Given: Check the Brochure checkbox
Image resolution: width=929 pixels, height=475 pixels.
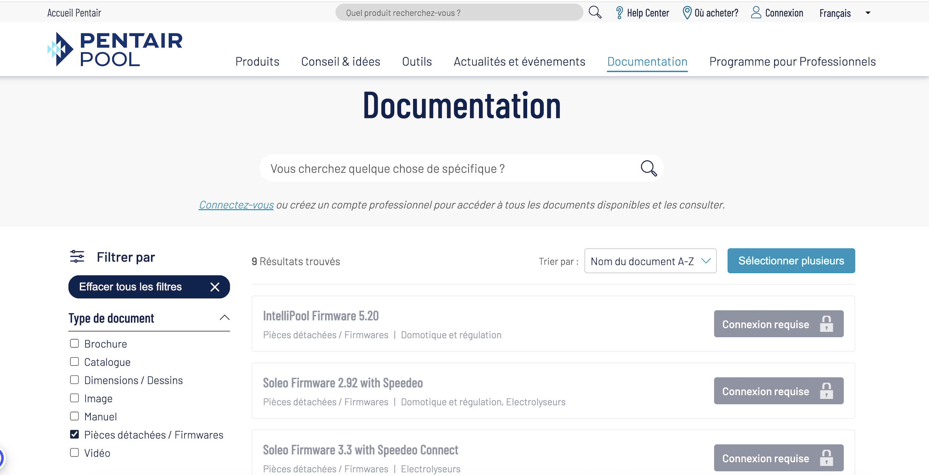Looking at the screenshot, I should pos(75,343).
